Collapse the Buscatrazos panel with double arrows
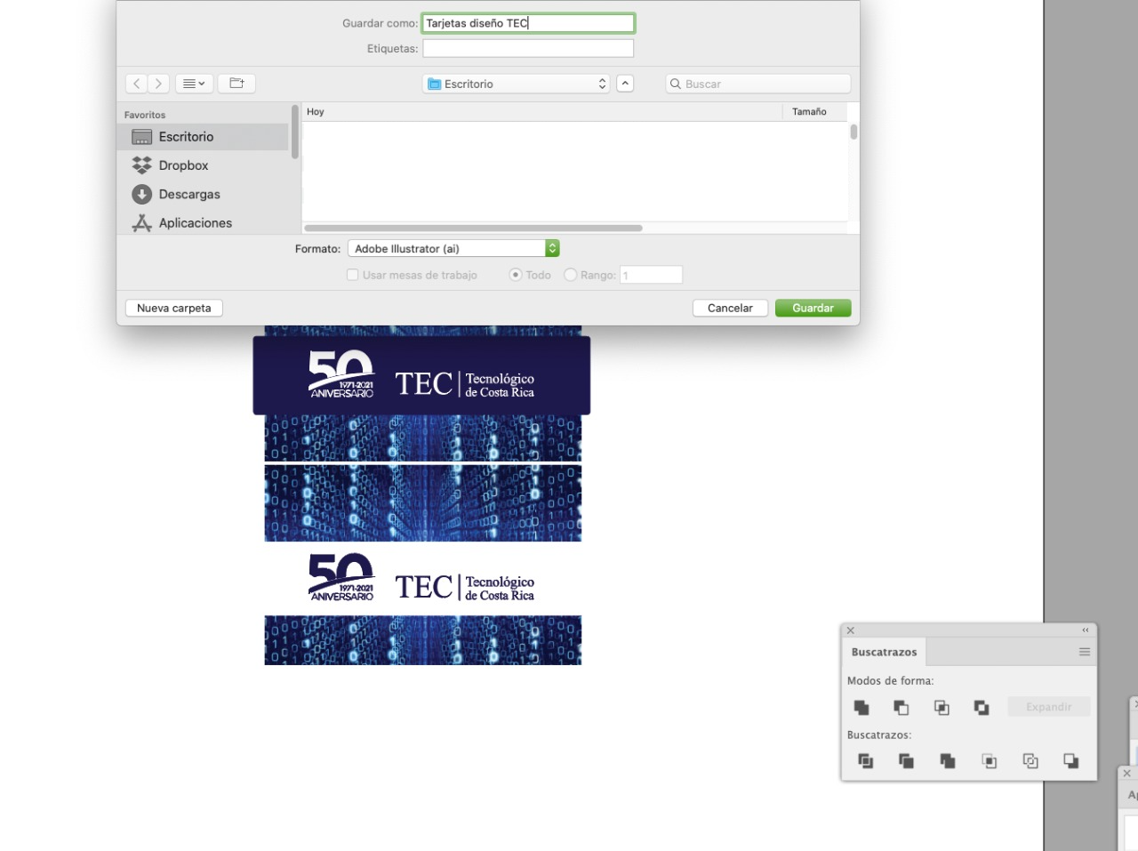The image size is (1138, 851). (1086, 630)
